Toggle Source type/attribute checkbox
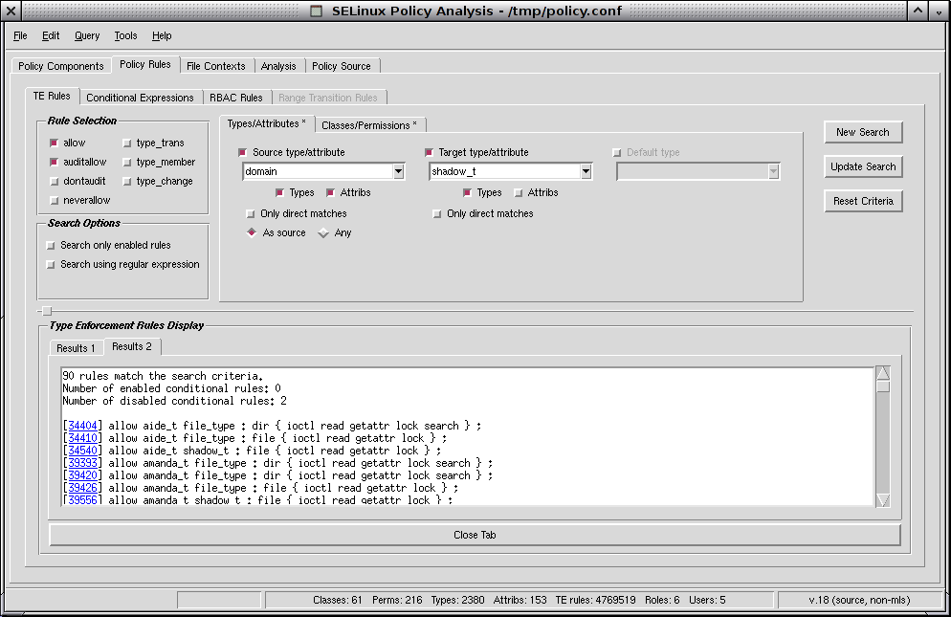The height and width of the screenshot is (617, 951). click(x=243, y=152)
